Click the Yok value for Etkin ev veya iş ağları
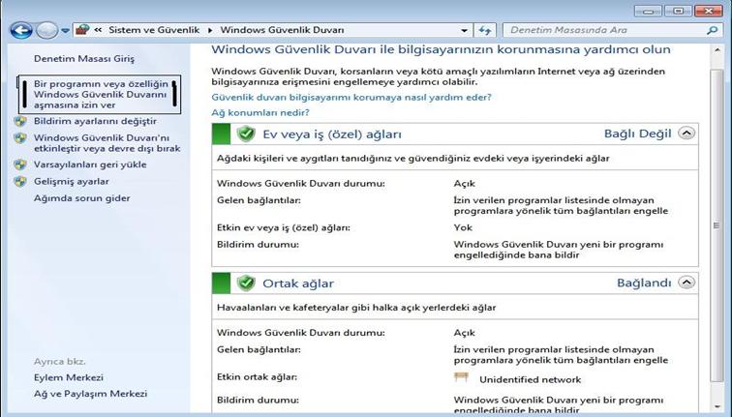Screen dimensions: 732x417 [463, 227]
